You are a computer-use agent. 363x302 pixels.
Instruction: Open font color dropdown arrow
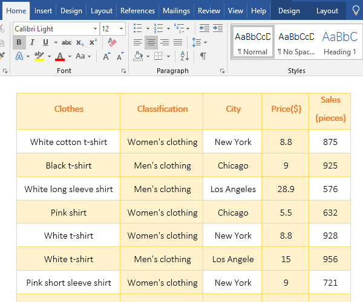[x=70, y=56]
